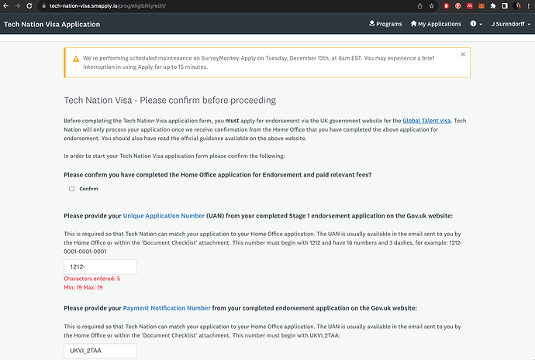The width and height of the screenshot is (535, 360).
Task: Open the Programs menu item
Action: pyautogui.click(x=385, y=24)
